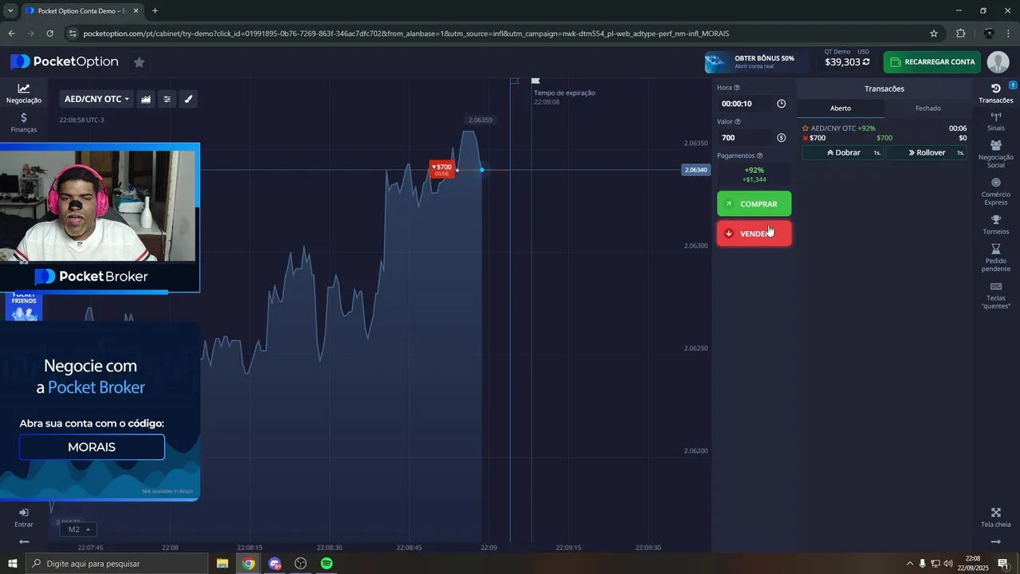Open the QT Demo account balance
Screen dimensions: 1020x574
click(847, 58)
